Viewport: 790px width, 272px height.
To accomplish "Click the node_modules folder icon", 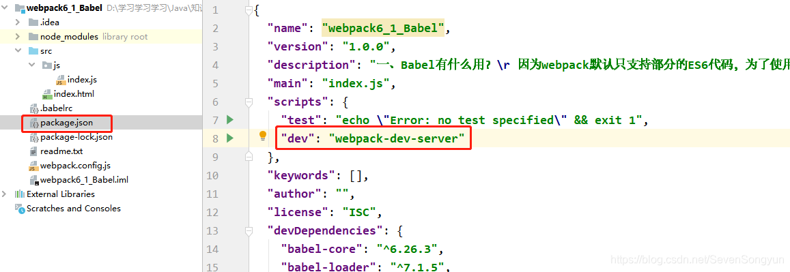I will pyautogui.click(x=33, y=37).
